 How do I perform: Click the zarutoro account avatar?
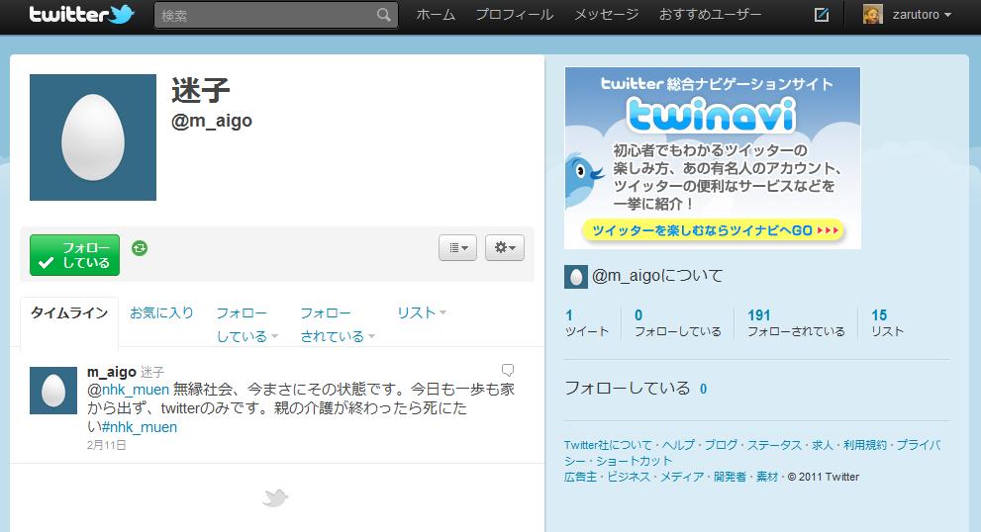(x=873, y=15)
